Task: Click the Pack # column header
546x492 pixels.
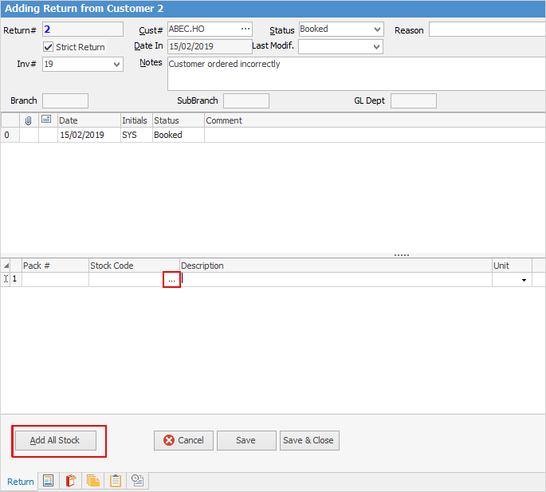Action: click(x=55, y=266)
